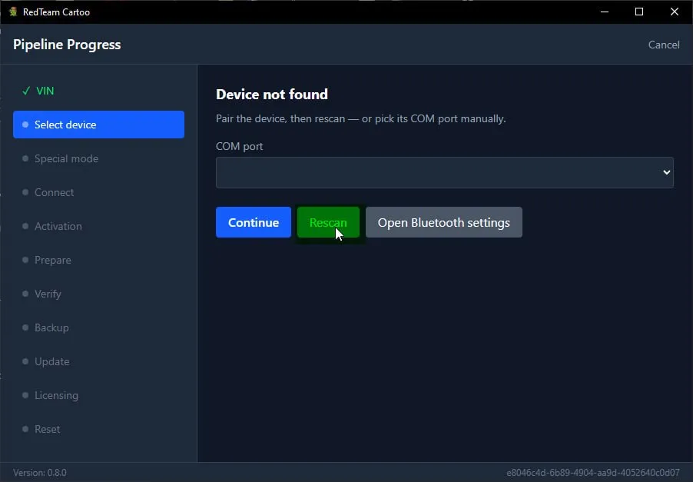Open Bluetooth settings

point(444,222)
